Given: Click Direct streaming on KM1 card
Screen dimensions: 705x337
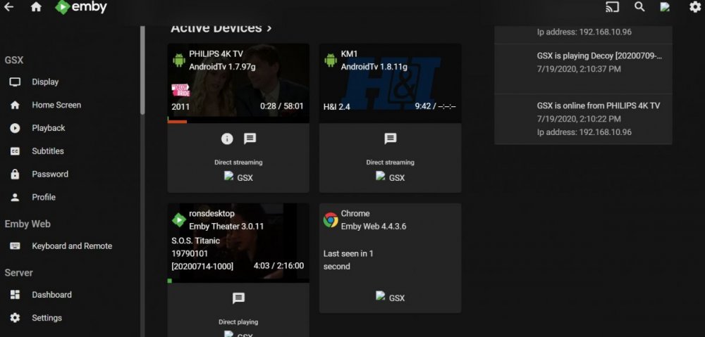Looking at the screenshot, I should pyautogui.click(x=391, y=163).
